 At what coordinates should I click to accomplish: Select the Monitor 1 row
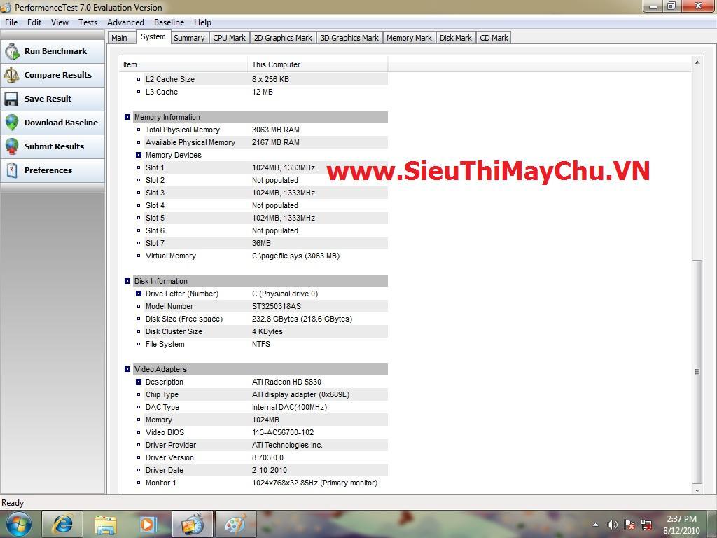(260, 483)
